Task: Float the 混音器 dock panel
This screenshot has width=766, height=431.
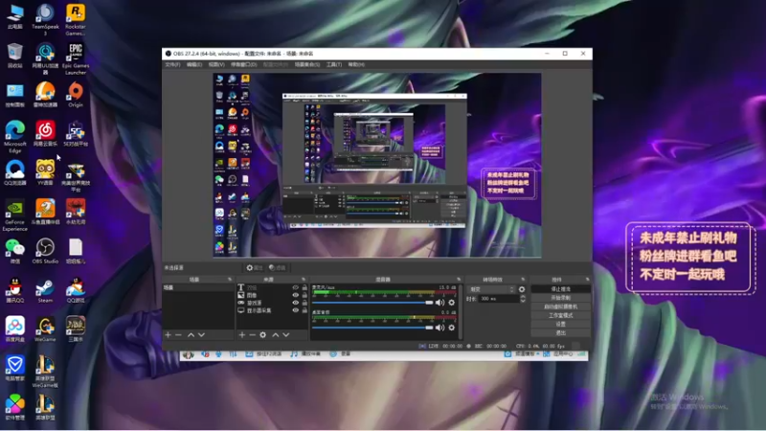Action: [x=459, y=280]
